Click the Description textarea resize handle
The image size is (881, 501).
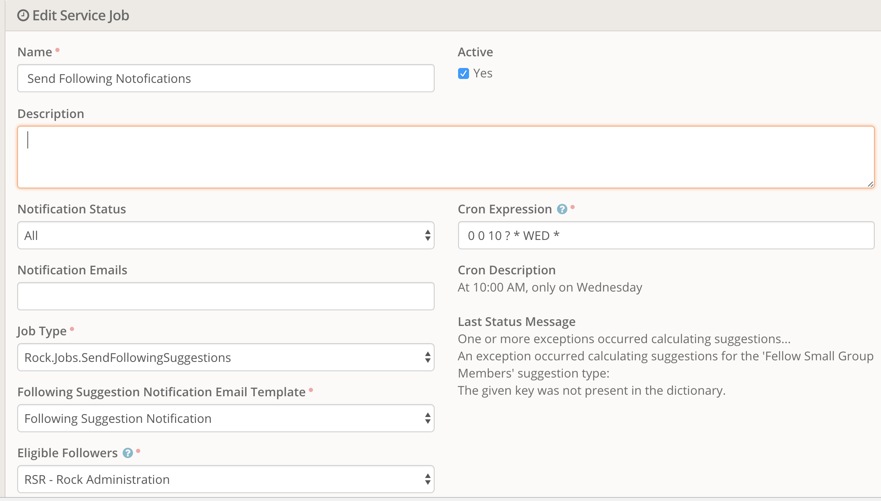tap(870, 184)
